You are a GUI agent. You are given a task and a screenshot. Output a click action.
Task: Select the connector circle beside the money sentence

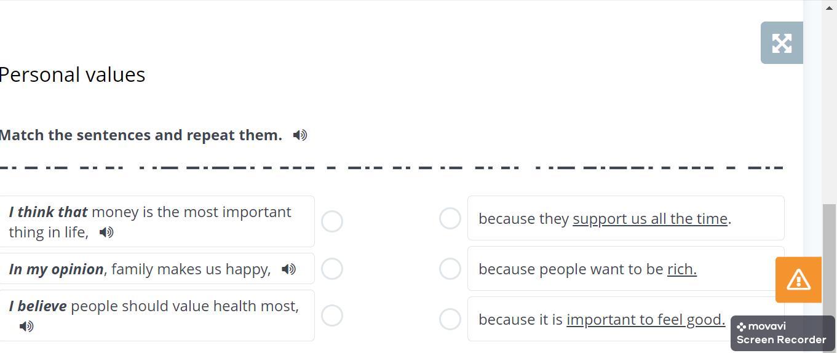tap(332, 221)
